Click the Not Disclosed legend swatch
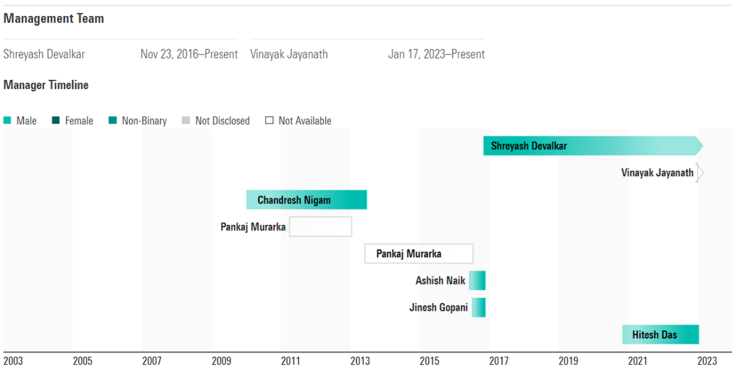The image size is (736, 379). pyautogui.click(x=186, y=121)
